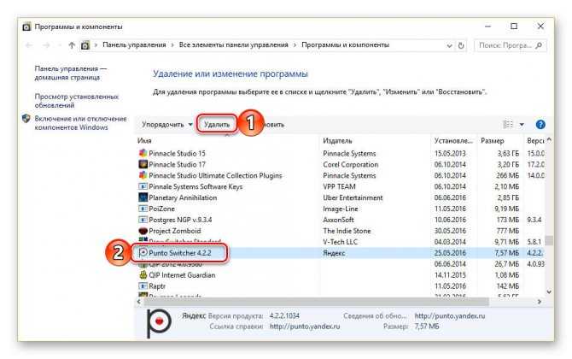This screenshot has height=359, width=572.
Task: Select the Planetary Annihilation entry
Action: pos(183,197)
